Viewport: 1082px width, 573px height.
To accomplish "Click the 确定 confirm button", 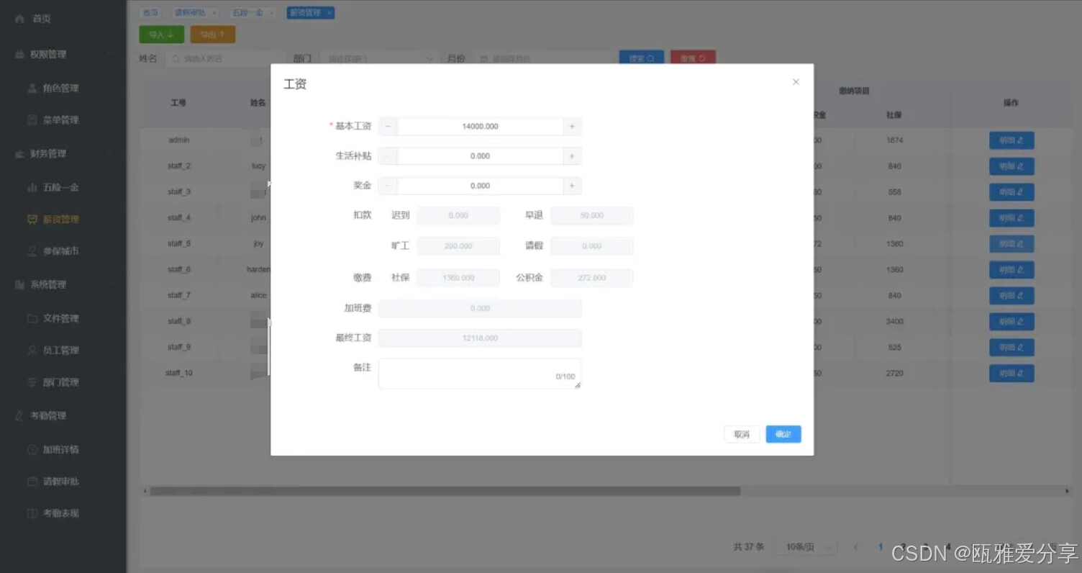I will (x=783, y=434).
